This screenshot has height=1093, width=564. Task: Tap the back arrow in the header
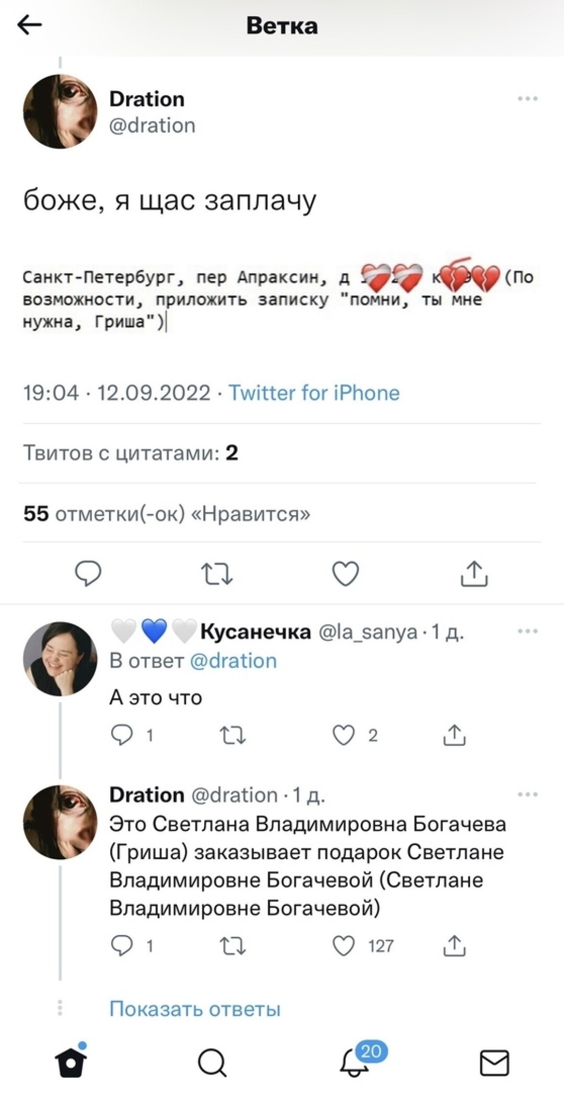30,25
